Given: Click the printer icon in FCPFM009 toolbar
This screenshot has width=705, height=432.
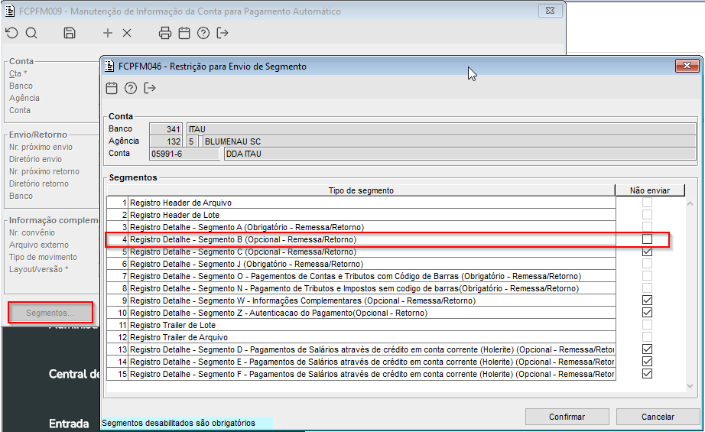Looking at the screenshot, I should 165,33.
